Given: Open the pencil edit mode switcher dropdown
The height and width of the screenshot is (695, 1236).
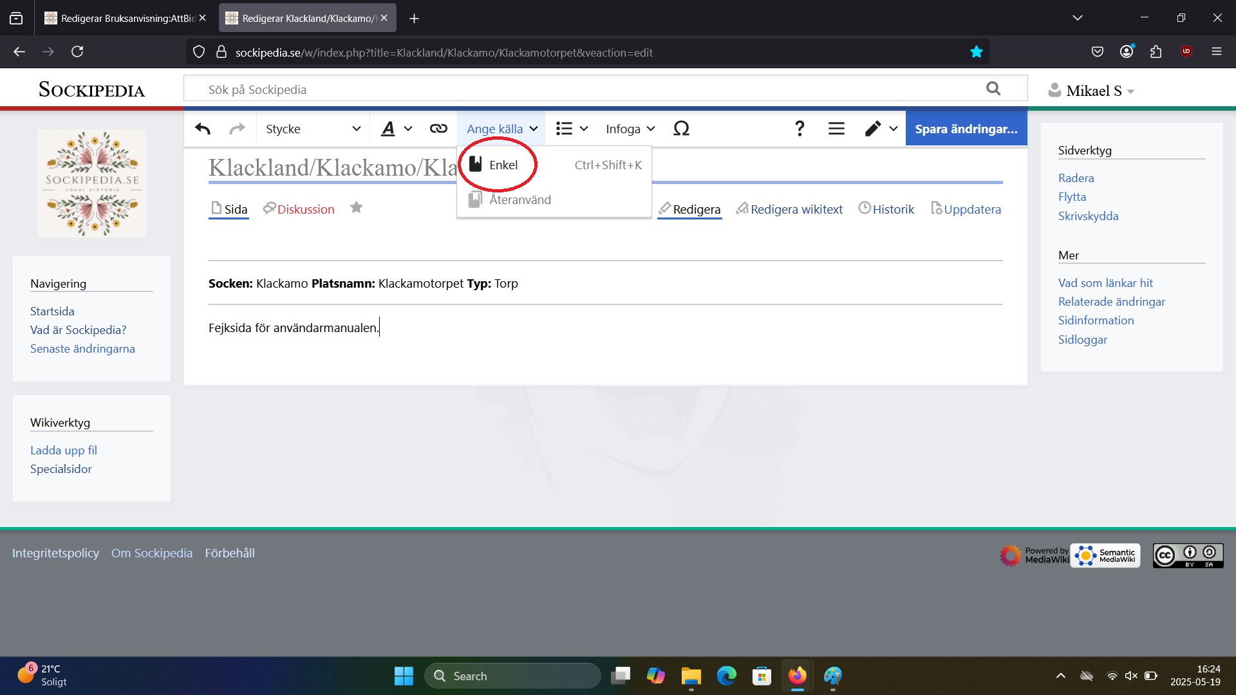Looking at the screenshot, I should (881, 129).
